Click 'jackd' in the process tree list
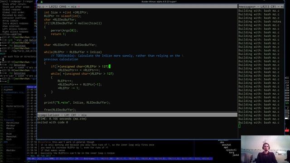Image resolution: width=290 pixels, height=163 pixels. click(x=236, y=155)
